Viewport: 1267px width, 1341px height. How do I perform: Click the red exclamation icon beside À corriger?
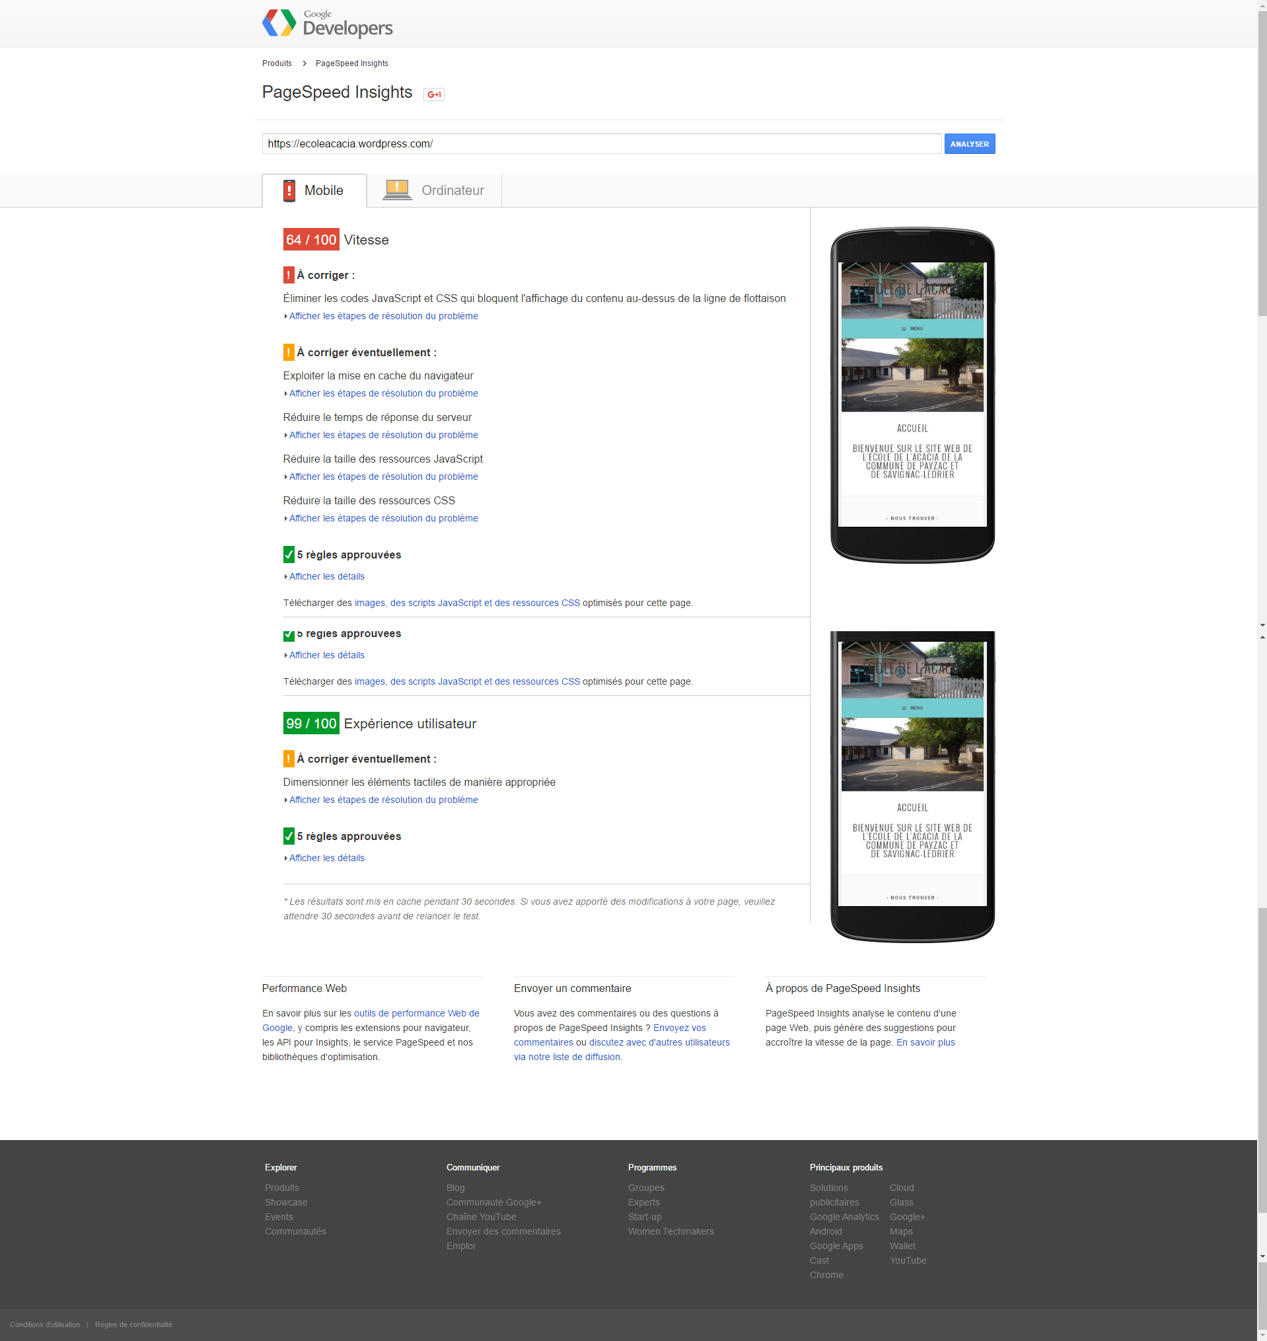289,275
